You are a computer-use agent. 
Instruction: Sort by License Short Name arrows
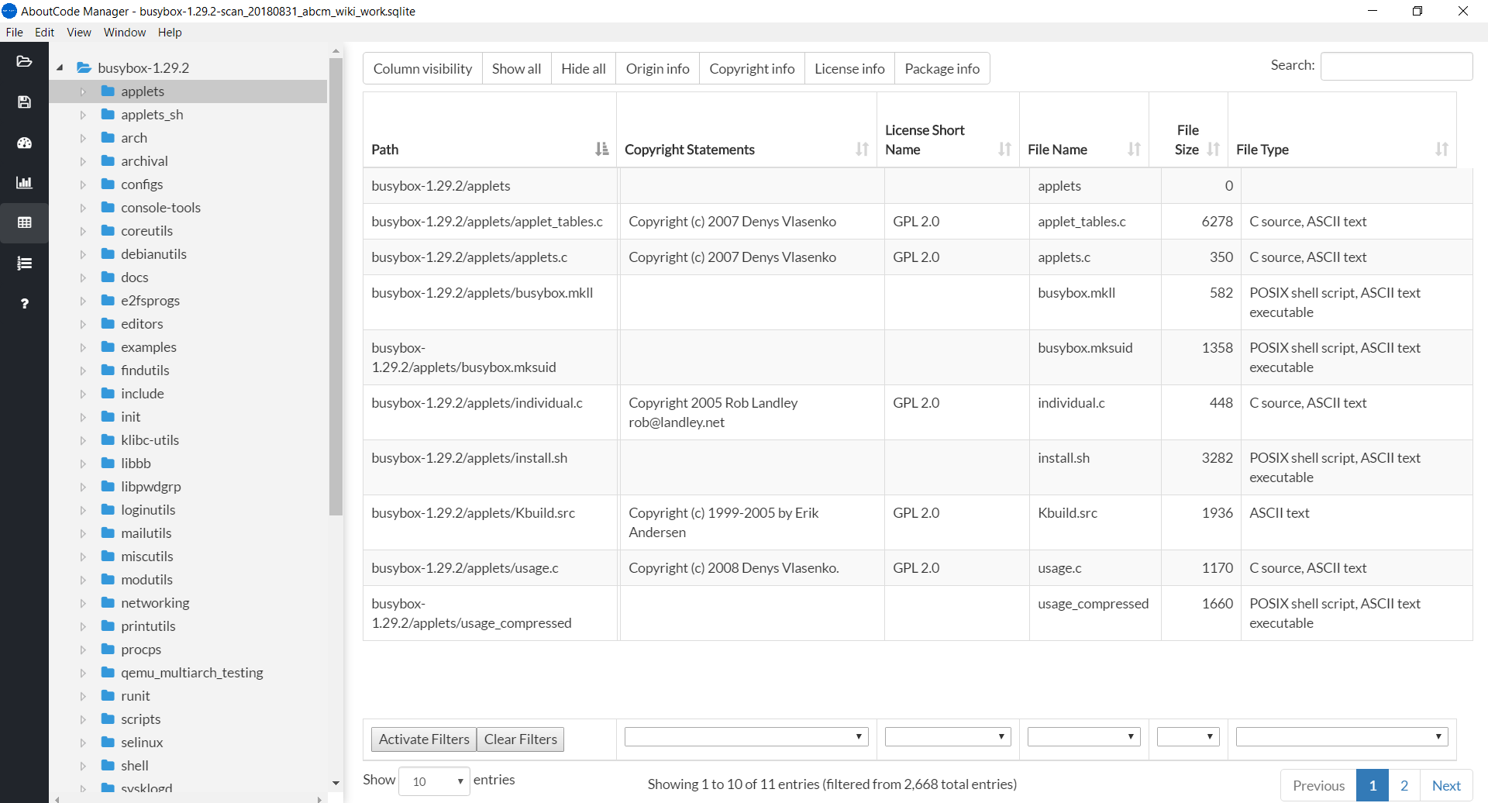(1004, 149)
